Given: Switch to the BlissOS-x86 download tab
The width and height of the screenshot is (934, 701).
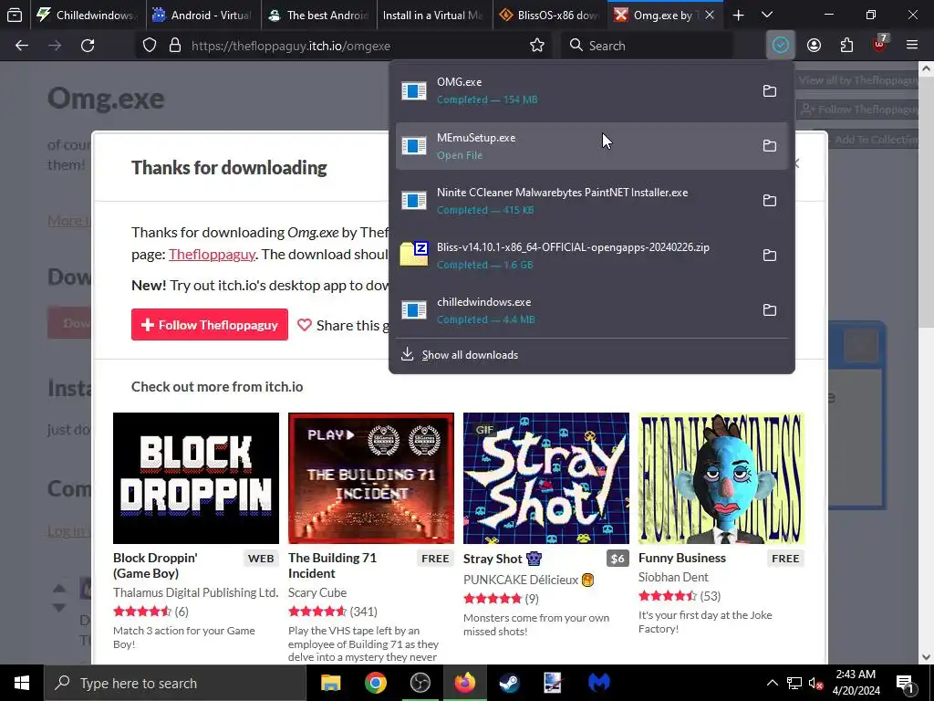Looking at the screenshot, I should 551,16.
